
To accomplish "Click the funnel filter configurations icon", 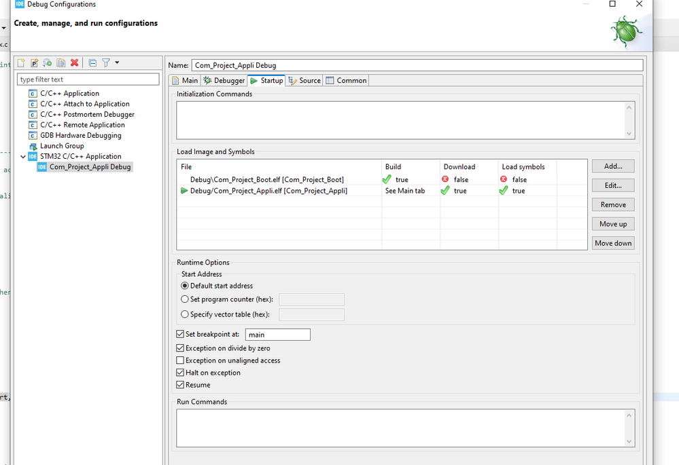I will (x=106, y=63).
